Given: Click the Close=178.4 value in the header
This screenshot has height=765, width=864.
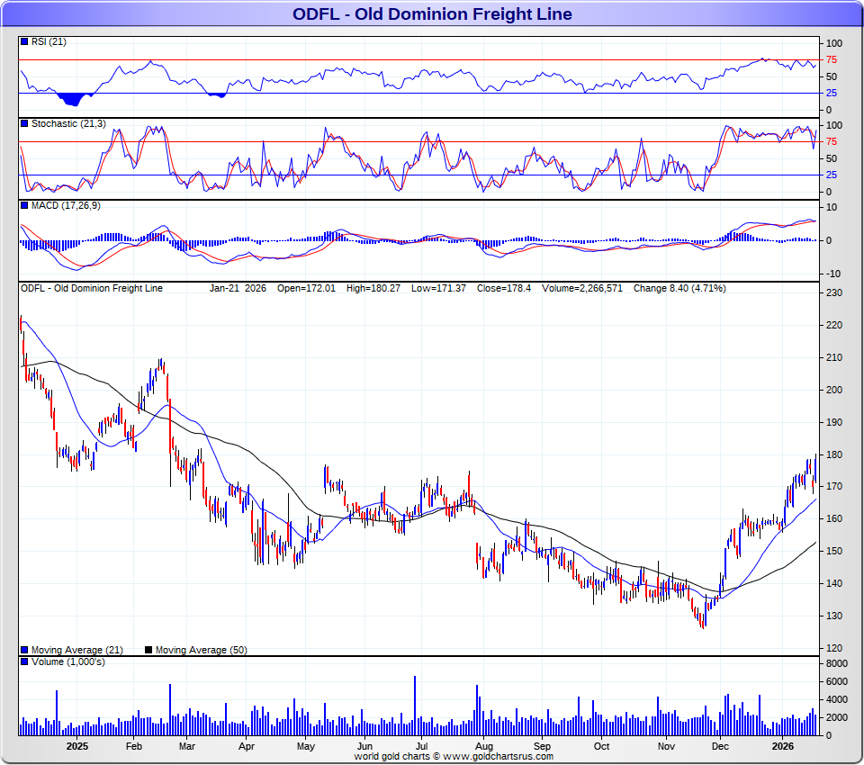Looking at the screenshot, I should point(508,289).
